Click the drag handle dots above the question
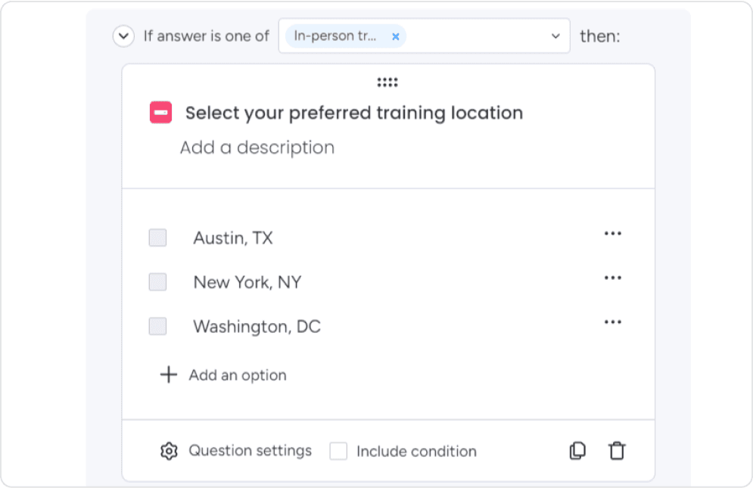Image resolution: width=753 pixels, height=488 pixels. click(x=387, y=82)
